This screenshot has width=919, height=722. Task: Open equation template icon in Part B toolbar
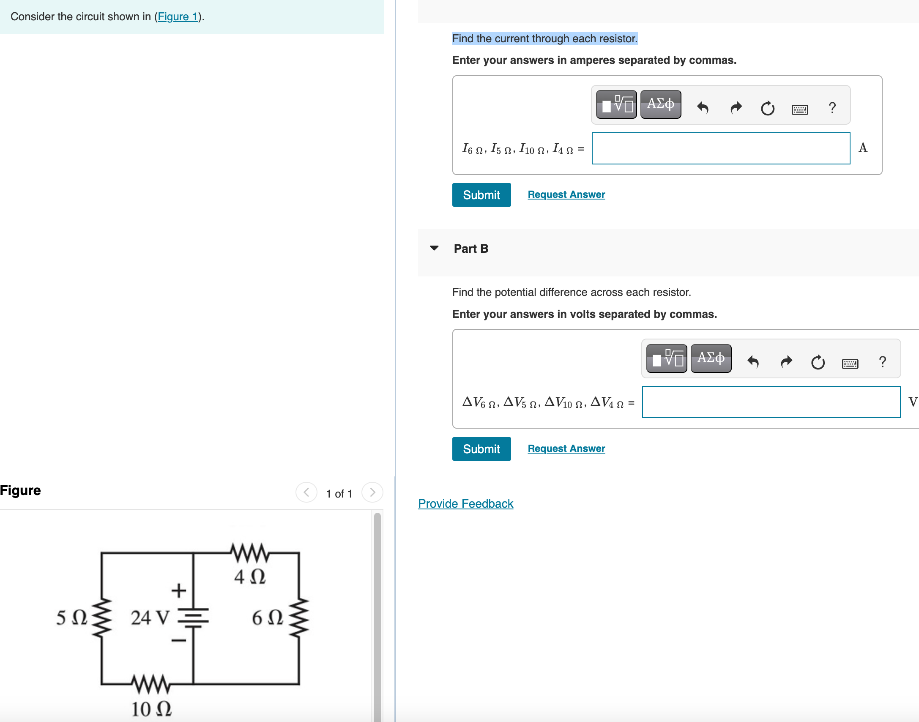tap(666, 358)
